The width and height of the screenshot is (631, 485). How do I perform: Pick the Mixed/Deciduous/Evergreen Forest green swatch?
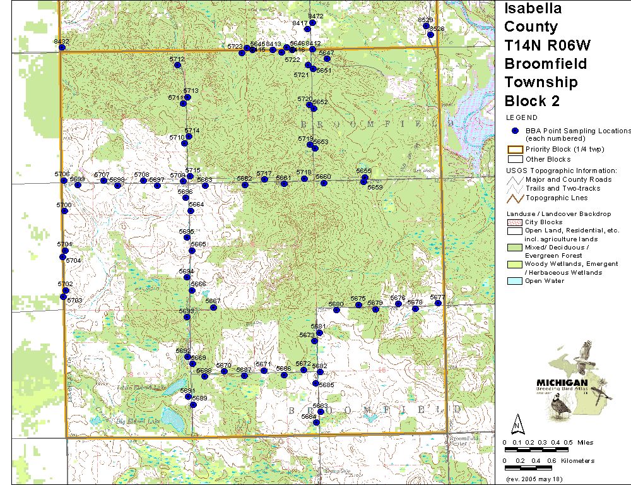pyautogui.click(x=515, y=248)
